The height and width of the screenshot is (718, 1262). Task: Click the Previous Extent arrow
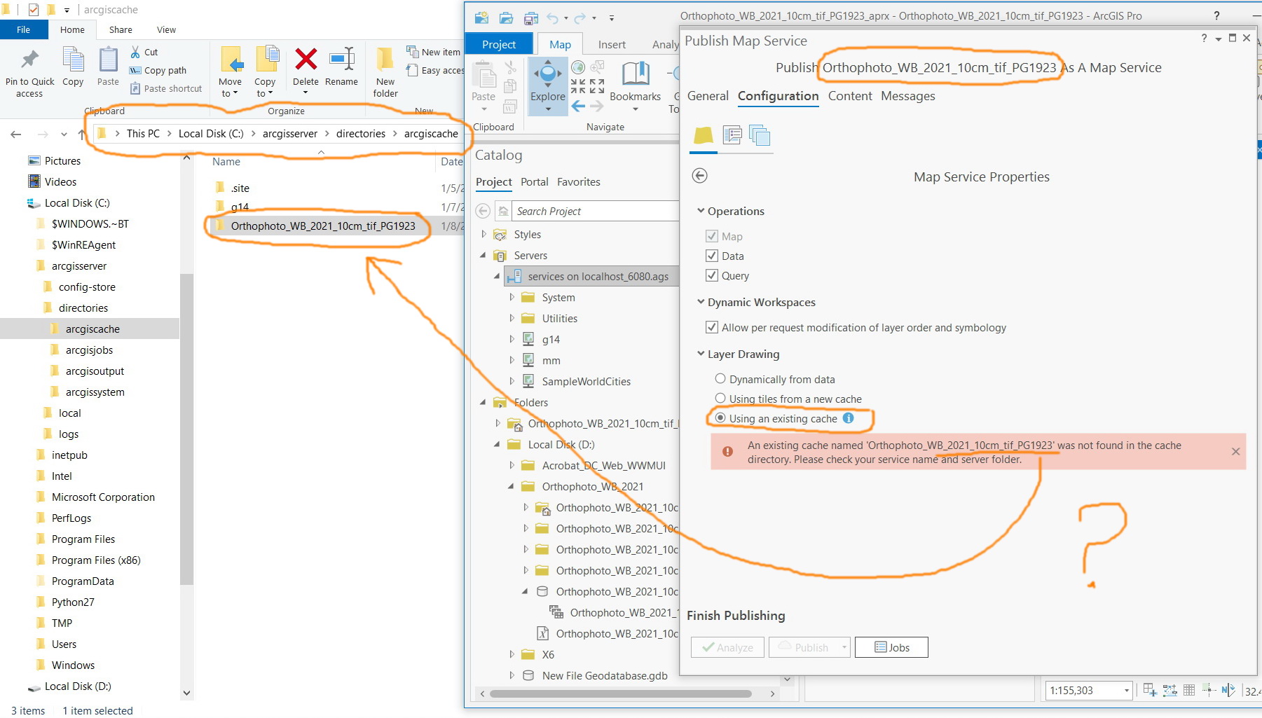pos(579,105)
